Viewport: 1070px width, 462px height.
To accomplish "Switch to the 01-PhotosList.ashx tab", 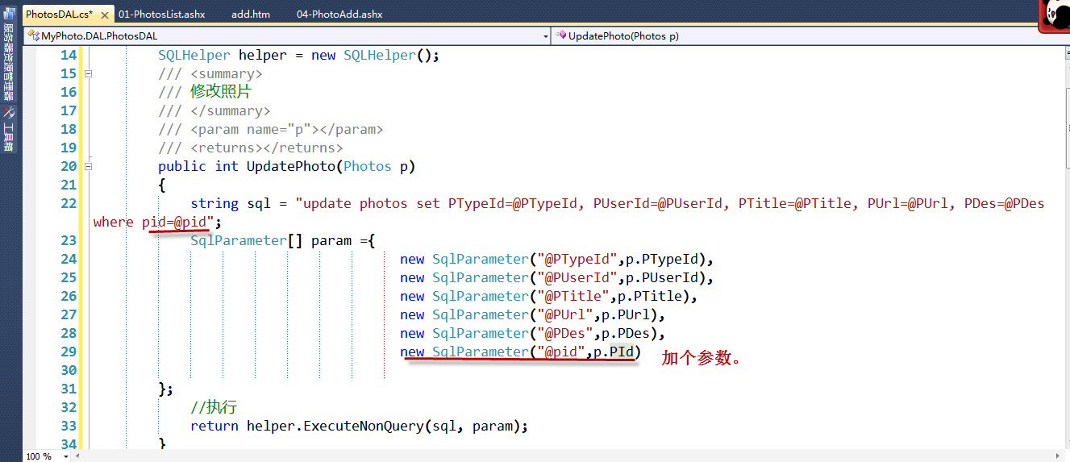I will (160, 15).
